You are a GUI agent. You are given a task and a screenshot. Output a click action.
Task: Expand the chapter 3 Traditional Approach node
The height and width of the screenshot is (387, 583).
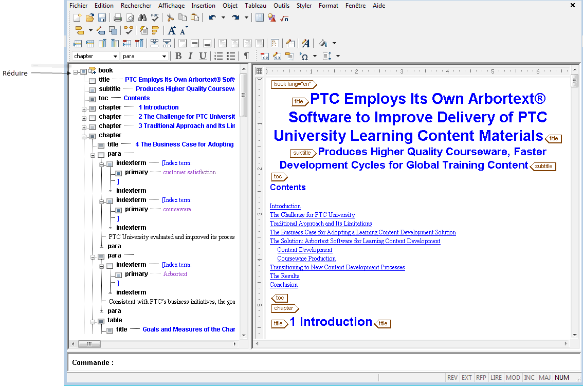pyautogui.click(x=84, y=127)
